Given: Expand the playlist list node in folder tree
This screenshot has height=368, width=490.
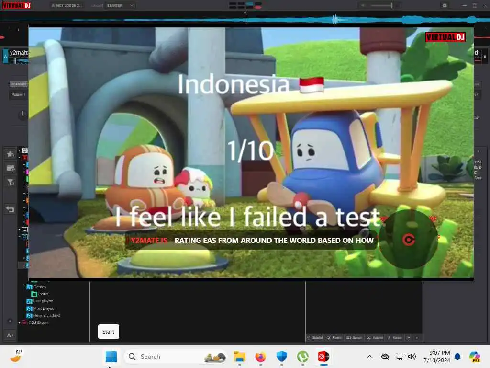Looking at the screenshot, I should coord(20,230).
